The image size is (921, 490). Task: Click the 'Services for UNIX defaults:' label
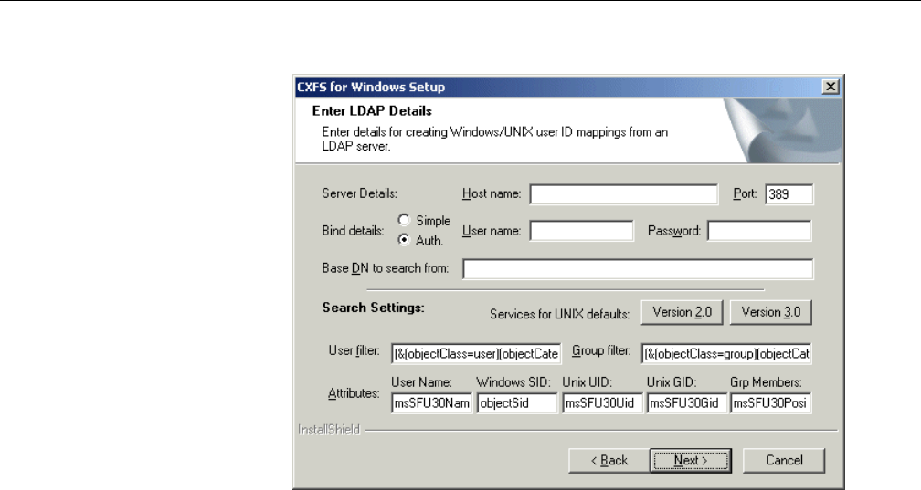point(560,314)
